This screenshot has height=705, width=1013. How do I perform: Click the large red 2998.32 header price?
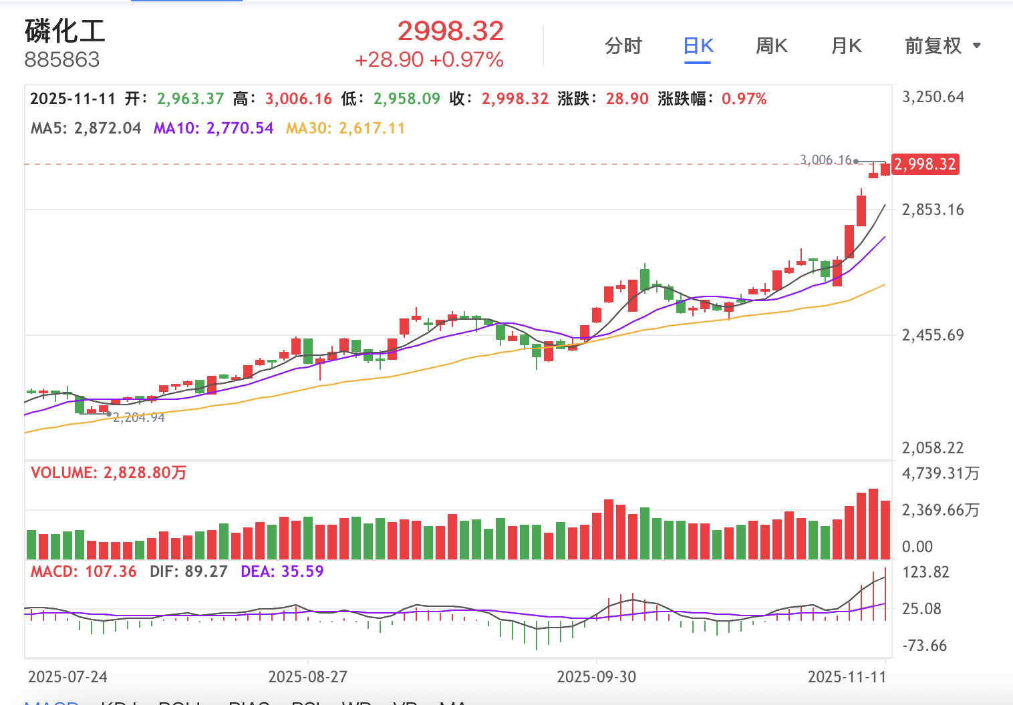coord(450,31)
